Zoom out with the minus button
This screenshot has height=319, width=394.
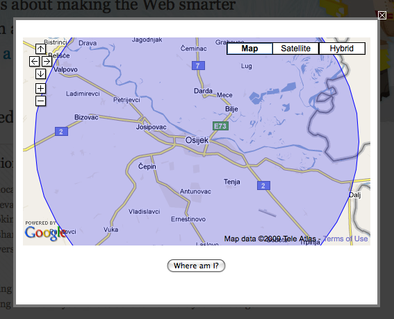click(x=40, y=101)
